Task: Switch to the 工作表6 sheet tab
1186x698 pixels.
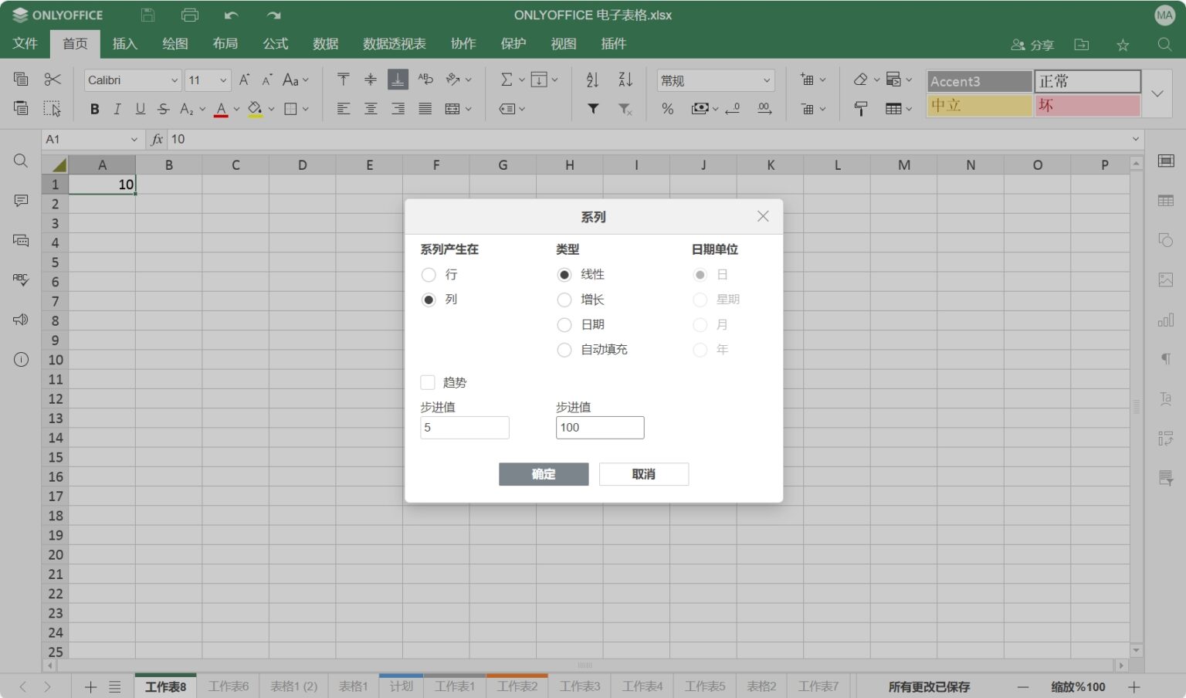Action: (x=228, y=686)
